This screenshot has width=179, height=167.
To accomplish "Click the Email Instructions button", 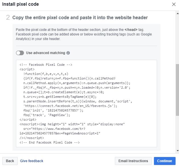I will [133, 161].
